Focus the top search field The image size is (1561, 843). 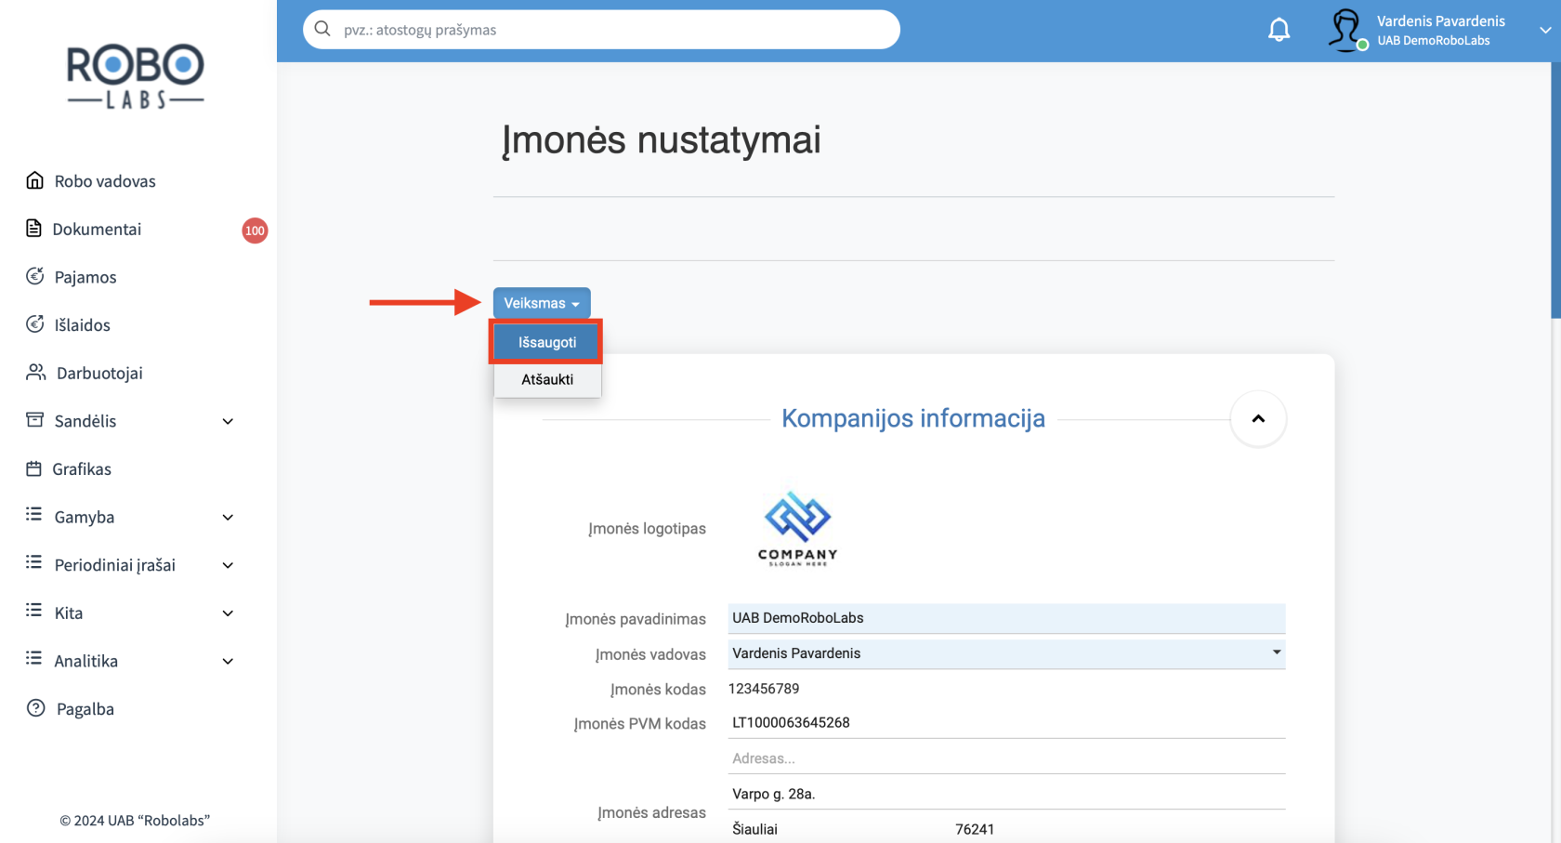[x=601, y=30]
